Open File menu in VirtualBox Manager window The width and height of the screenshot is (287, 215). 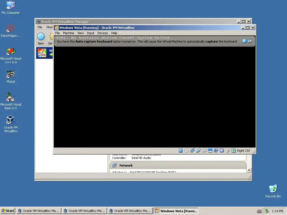click(40, 27)
